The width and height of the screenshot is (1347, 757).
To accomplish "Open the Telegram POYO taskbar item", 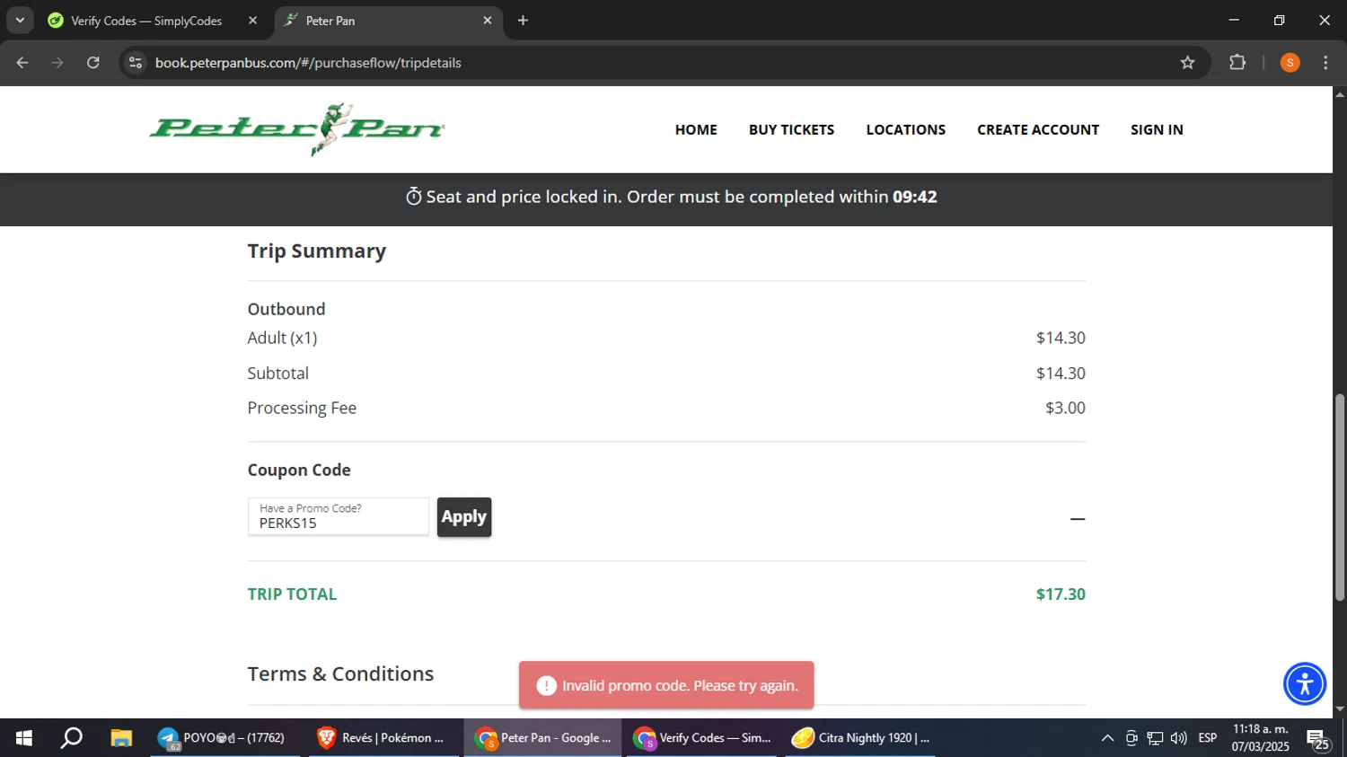I will tap(224, 738).
